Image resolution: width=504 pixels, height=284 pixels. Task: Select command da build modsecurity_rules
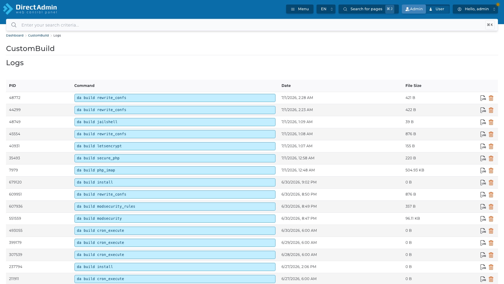[175, 206]
